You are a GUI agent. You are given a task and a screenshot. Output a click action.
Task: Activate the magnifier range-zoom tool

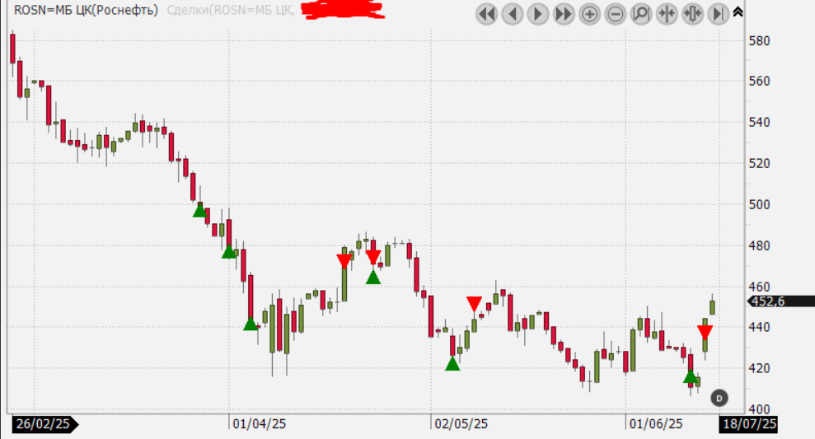[x=641, y=14]
